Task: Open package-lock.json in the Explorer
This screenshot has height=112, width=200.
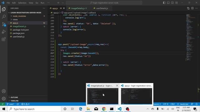Action: [x=21, y=30]
